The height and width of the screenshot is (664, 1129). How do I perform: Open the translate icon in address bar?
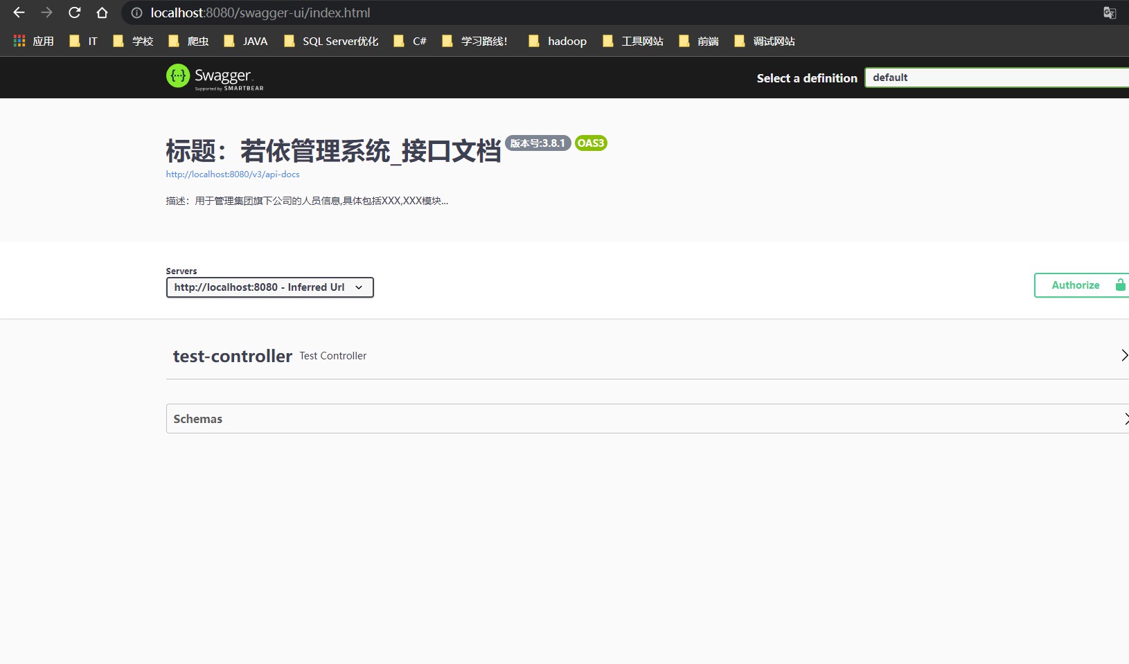(x=1110, y=12)
